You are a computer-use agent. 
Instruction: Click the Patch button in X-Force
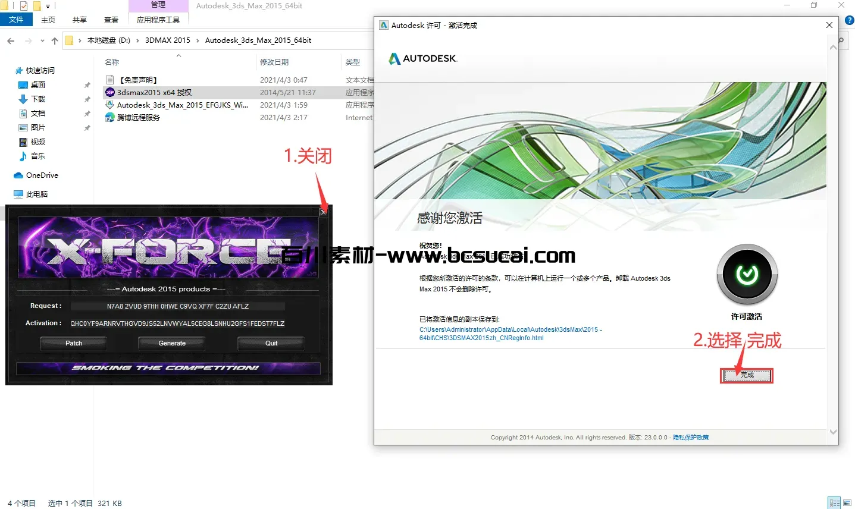[x=74, y=343]
